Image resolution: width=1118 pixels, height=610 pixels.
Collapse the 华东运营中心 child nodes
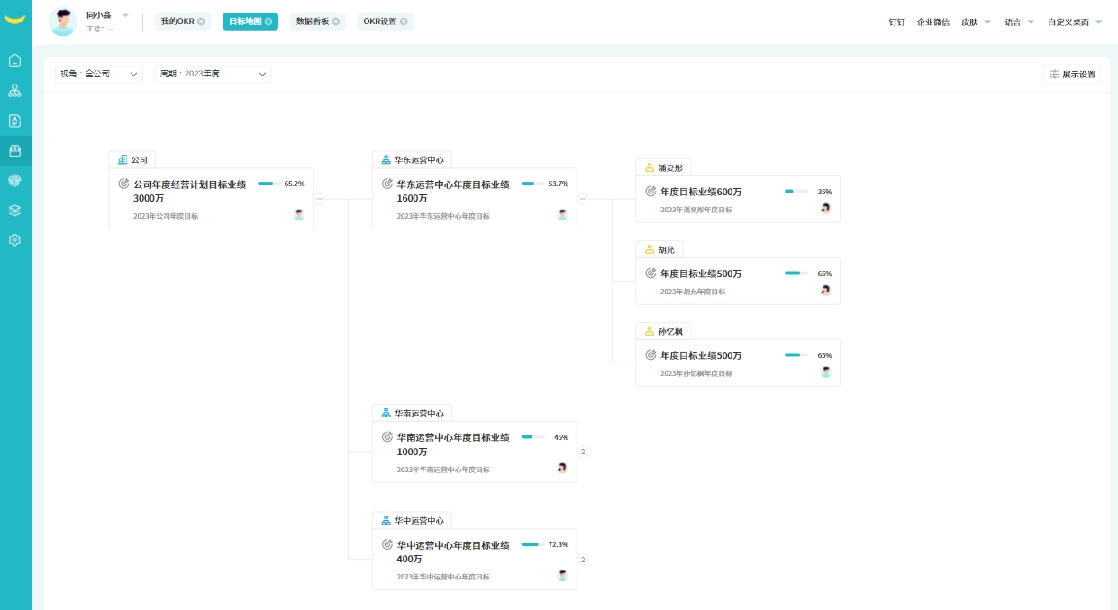tap(583, 199)
